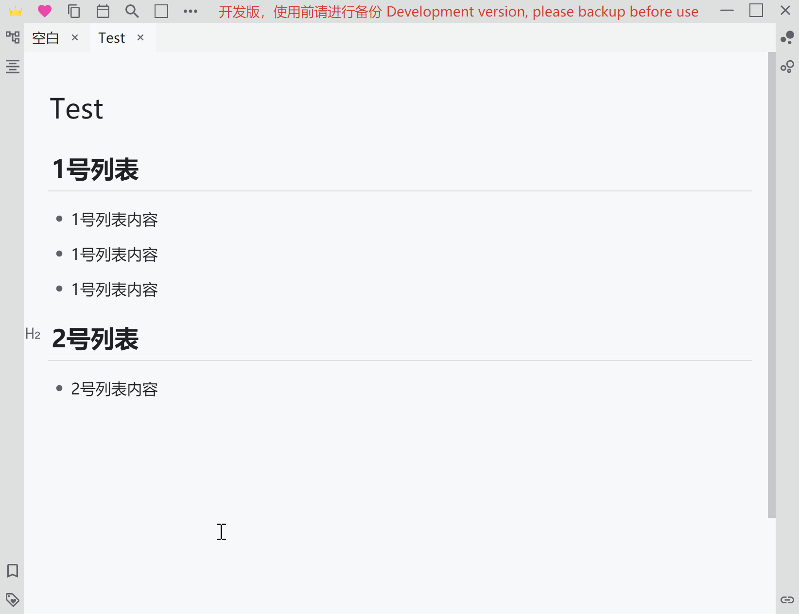Open the tags panel icon
This screenshot has height=614, width=799.
(x=13, y=600)
